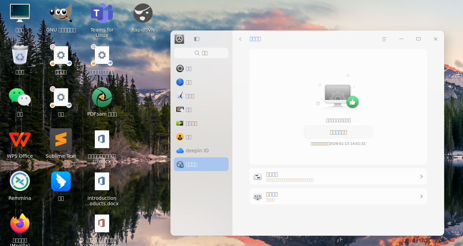Click the recycle bin icon on the desktop

pos(20,55)
